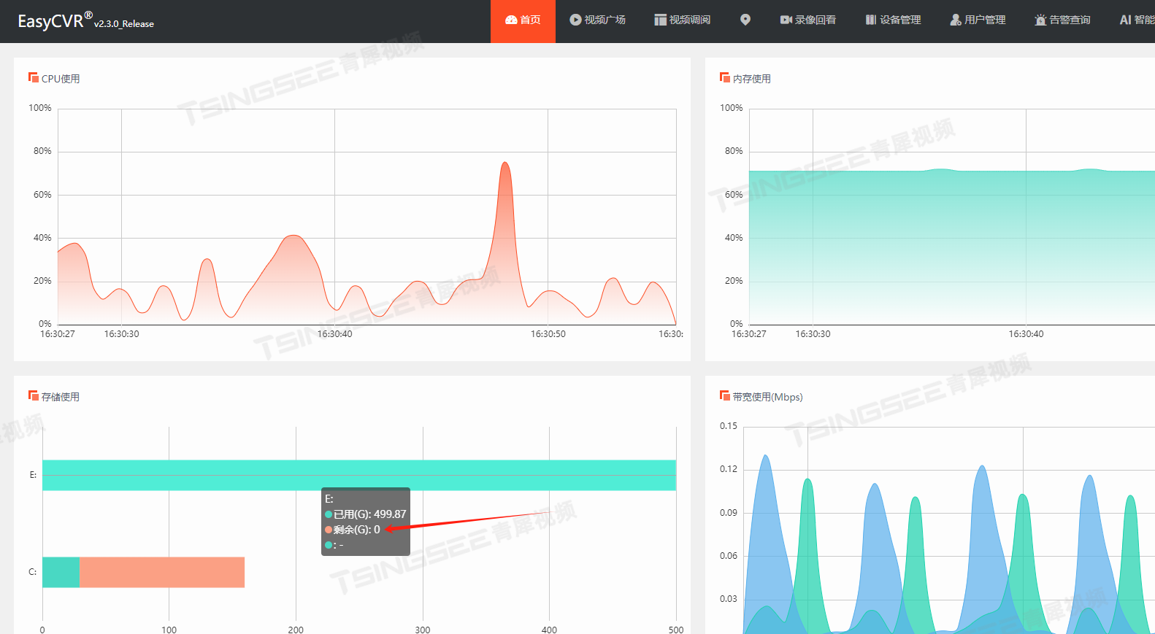Screen dimensions: 1155x634
Task: Click the 告警查询 alarm icon
Action: pyautogui.click(x=1040, y=20)
